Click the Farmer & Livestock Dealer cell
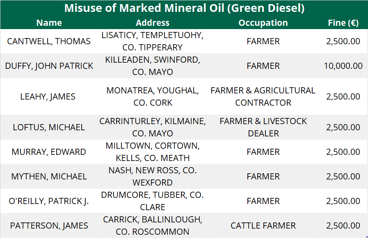The image size is (368, 238). click(263, 127)
